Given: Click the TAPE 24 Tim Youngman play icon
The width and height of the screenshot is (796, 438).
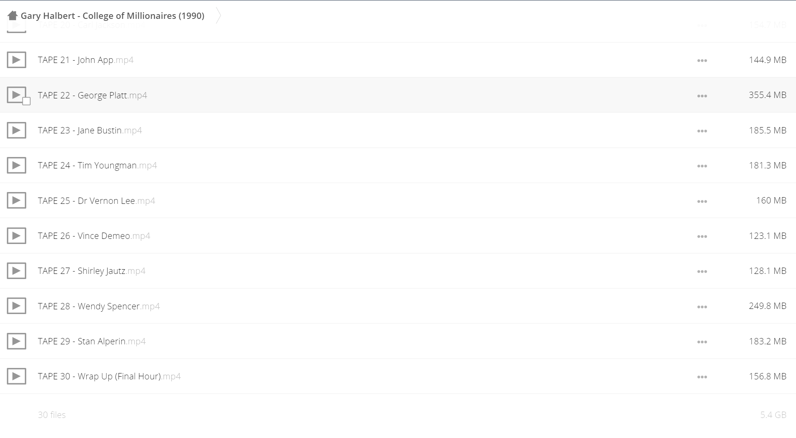Looking at the screenshot, I should point(17,165).
